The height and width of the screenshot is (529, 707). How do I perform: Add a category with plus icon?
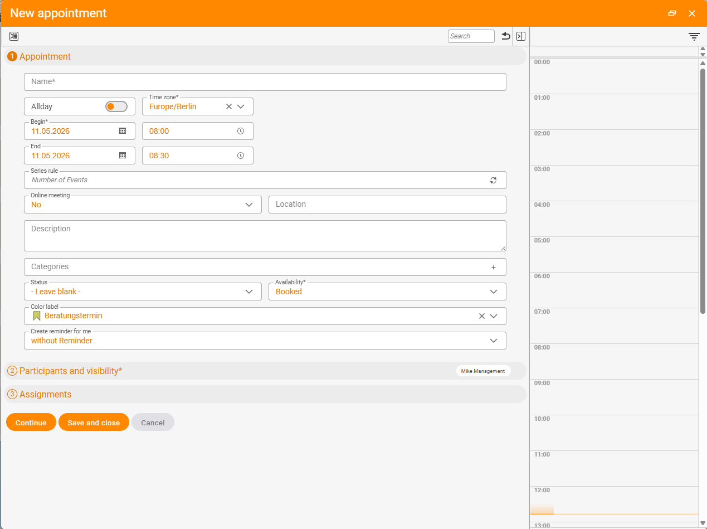pos(494,268)
